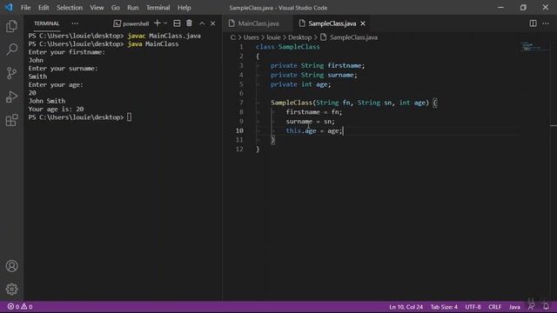Open the Help menu
This screenshot has height=313, width=557.
[x=184, y=8]
